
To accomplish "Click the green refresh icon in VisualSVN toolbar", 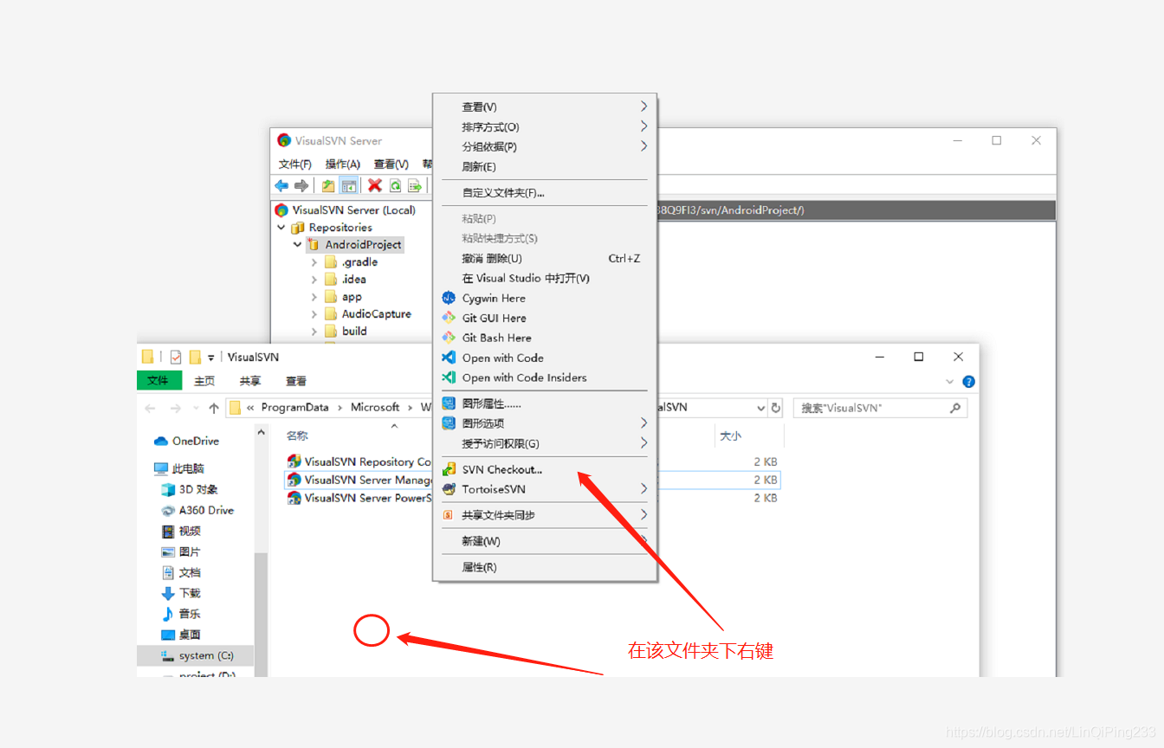I will 395,185.
